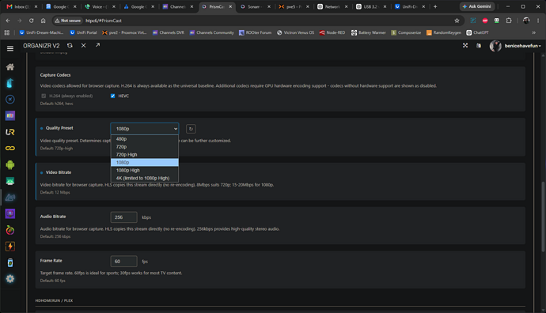Open a new browser tab
The width and height of the screenshot is (546, 313).
435,6
